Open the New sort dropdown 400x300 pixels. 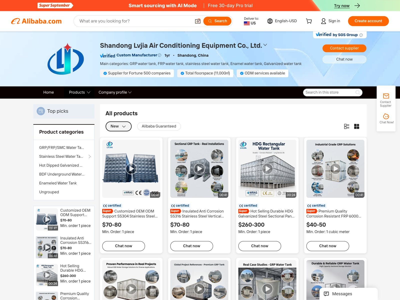pos(118,126)
